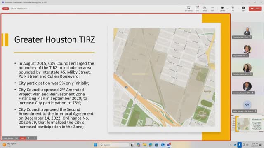Open Microsoft Teams from the taskbar
264x148 pixels.
click(x=169, y=145)
